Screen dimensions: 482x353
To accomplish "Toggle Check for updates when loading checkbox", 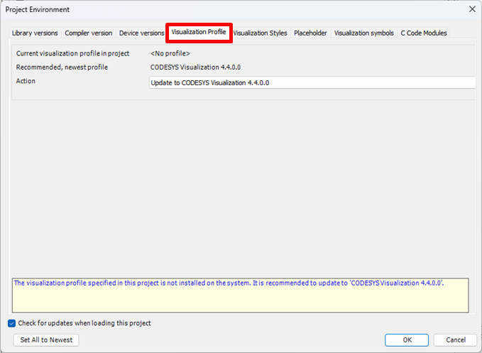I will point(11,323).
